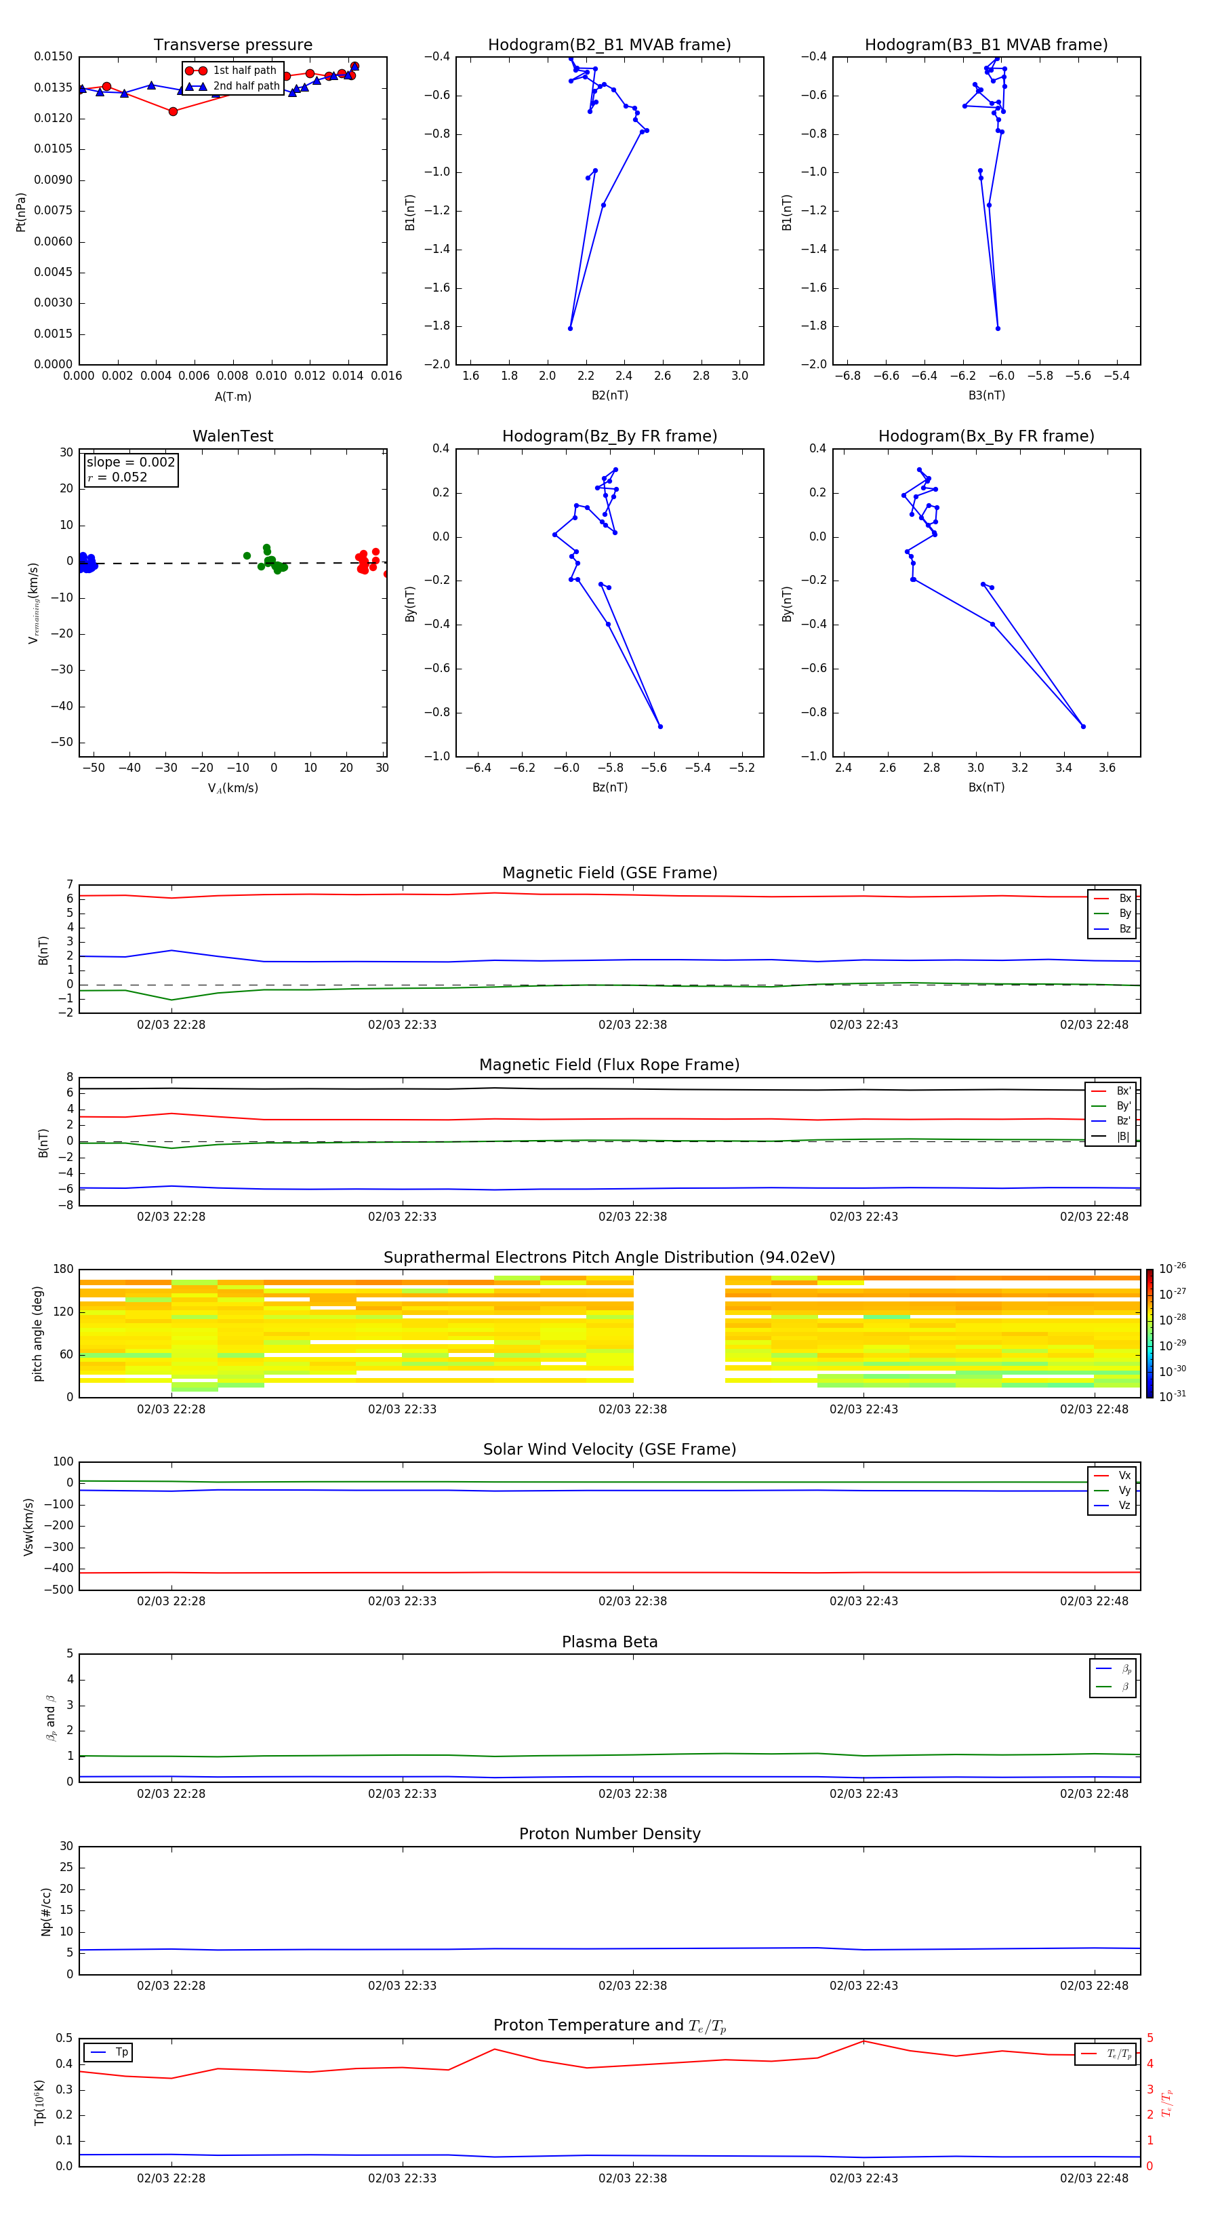Image resolution: width=1220 pixels, height=2238 pixels.
Task: Click the '10^-31' color bar label
Action: [1173, 1396]
